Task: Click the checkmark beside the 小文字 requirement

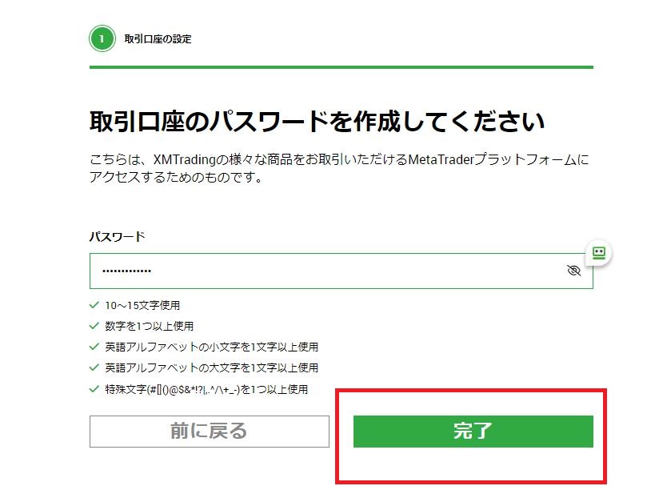Action: 94,347
